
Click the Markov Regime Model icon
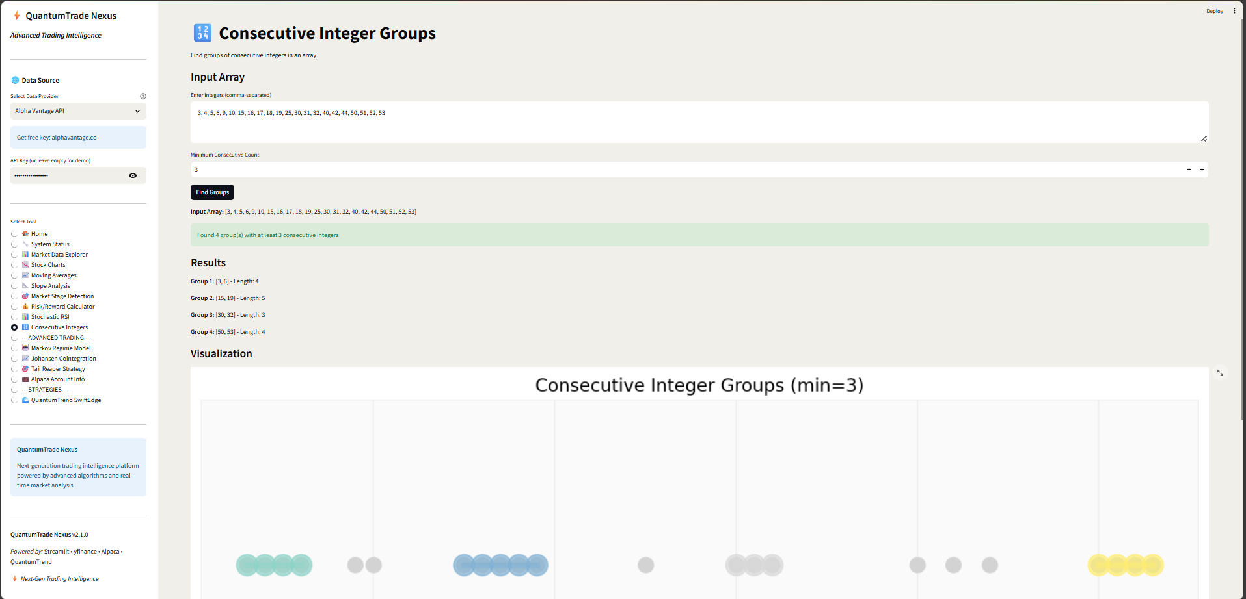click(25, 348)
